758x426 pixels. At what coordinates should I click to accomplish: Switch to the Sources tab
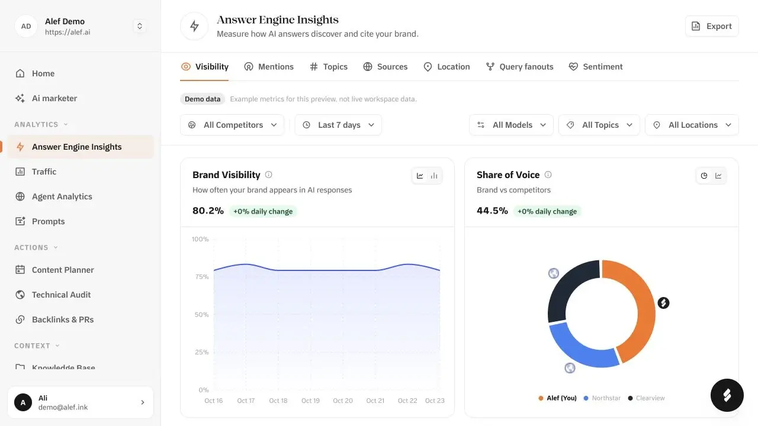click(386, 67)
